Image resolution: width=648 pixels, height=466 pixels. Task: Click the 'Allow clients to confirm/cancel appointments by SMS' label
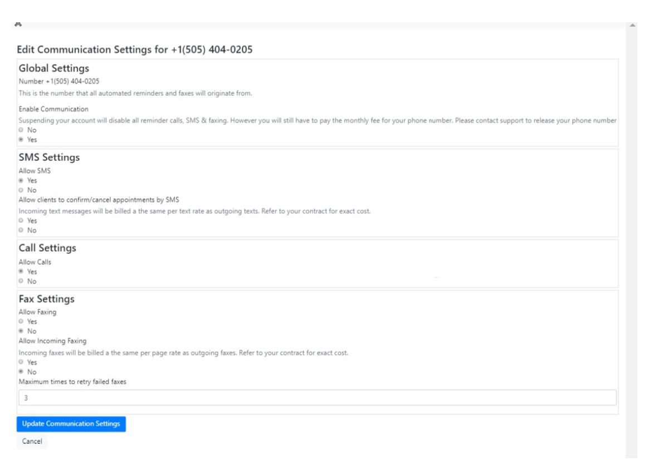(x=99, y=200)
